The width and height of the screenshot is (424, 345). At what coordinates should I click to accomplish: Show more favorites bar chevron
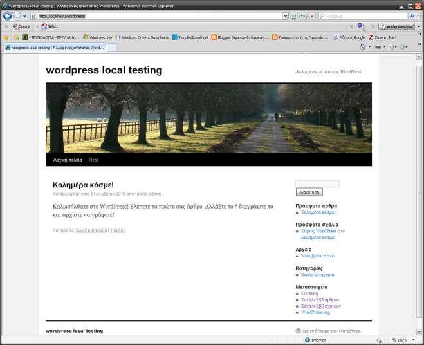(x=419, y=34)
